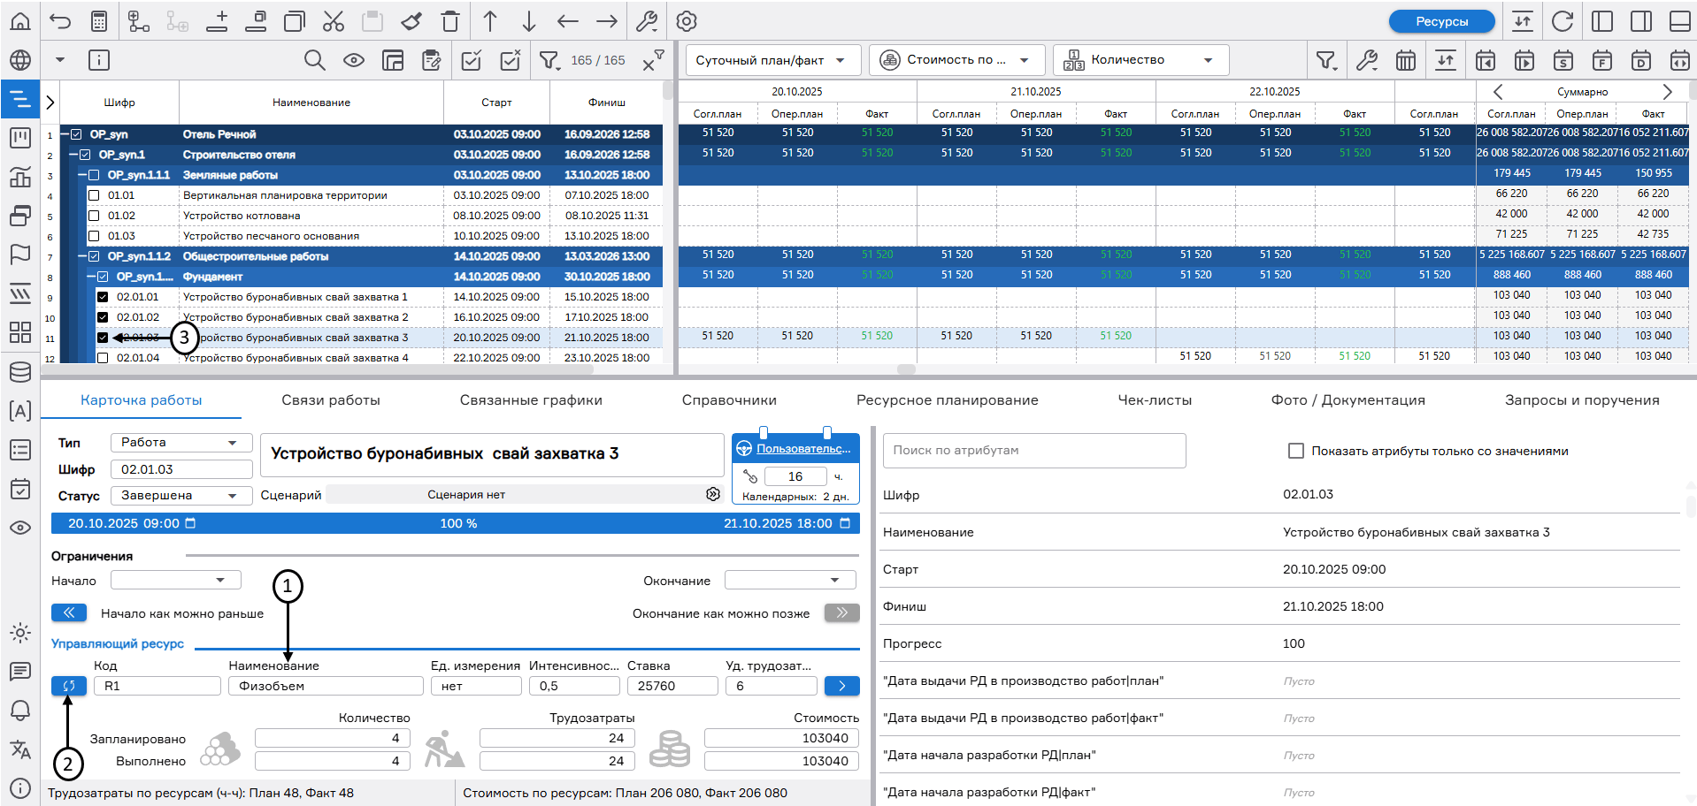Open the Тип Работа dropdown
Screen dimensions: 1697x806
point(180,443)
